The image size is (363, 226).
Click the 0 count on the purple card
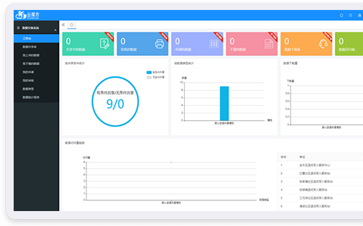click(x=177, y=41)
